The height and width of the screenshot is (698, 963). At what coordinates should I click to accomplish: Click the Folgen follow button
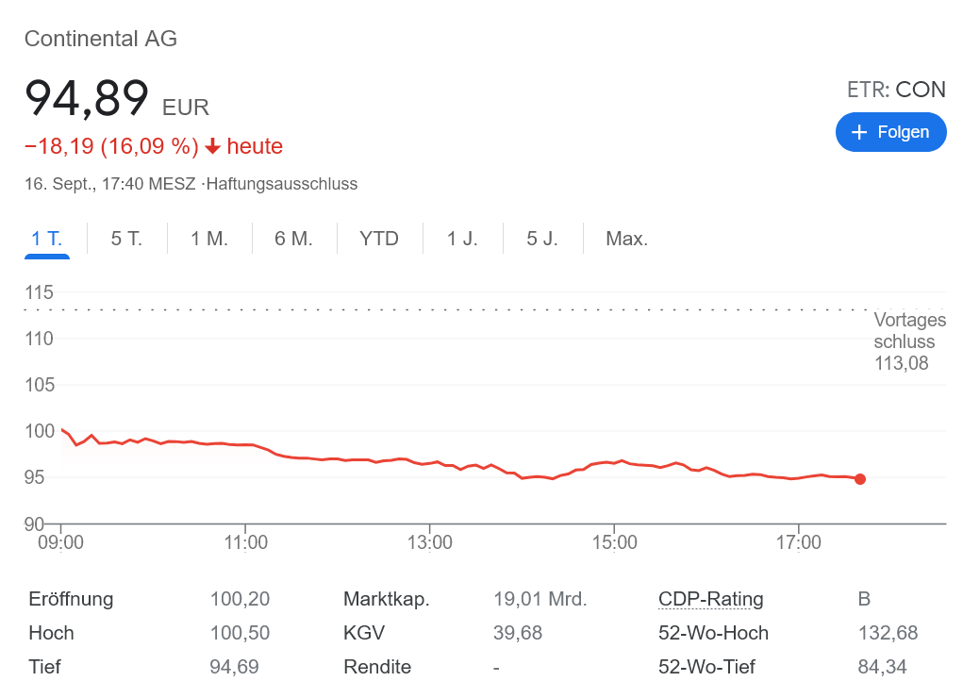click(890, 132)
